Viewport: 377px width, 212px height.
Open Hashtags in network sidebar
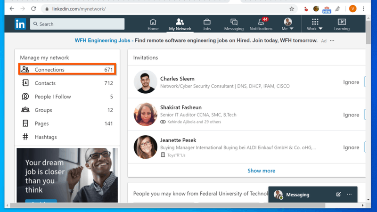point(67,137)
